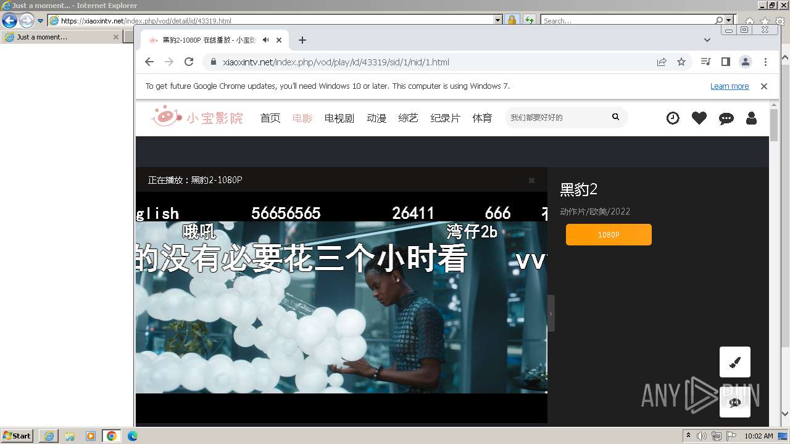Select the 1080P source button
This screenshot has width=790, height=444.
609,234
